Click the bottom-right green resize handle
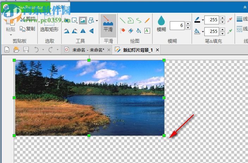The height and width of the screenshot is (163, 248). coord(164,135)
